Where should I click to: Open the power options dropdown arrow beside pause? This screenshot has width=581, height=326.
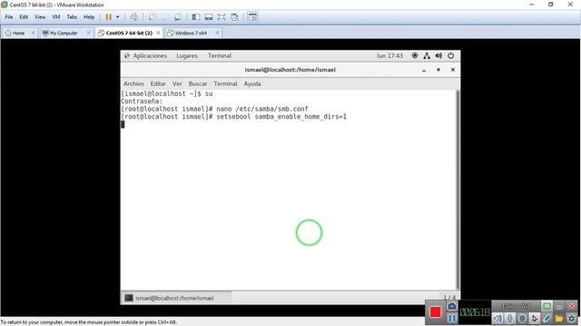click(117, 17)
